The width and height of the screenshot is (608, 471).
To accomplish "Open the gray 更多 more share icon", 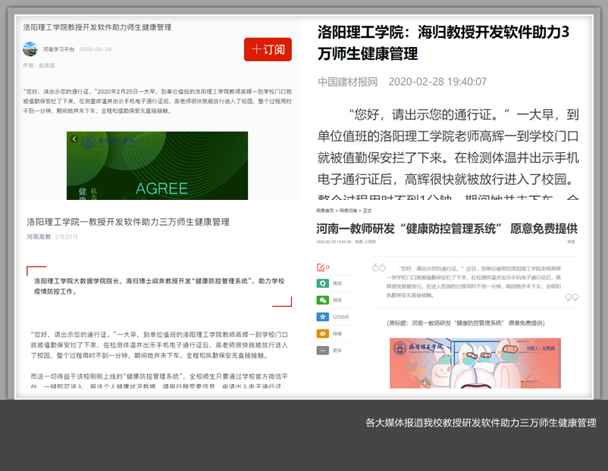I will (322, 350).
